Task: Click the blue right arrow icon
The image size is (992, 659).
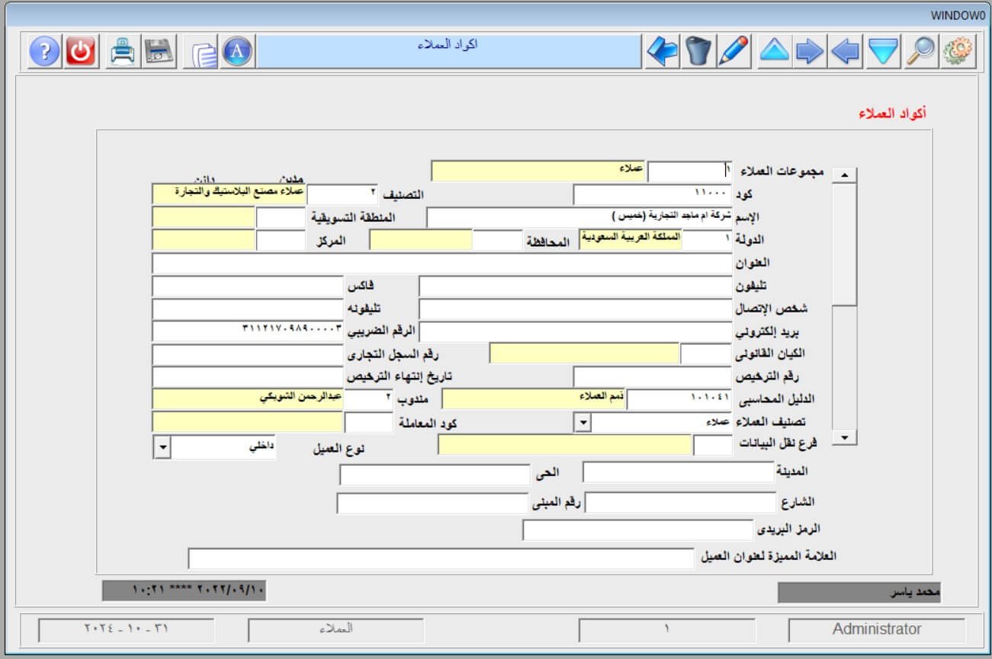Action: tap(810, 52)
